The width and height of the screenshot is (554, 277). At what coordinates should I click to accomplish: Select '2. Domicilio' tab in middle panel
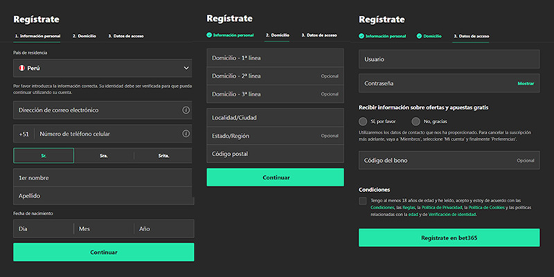click(278, 35)
